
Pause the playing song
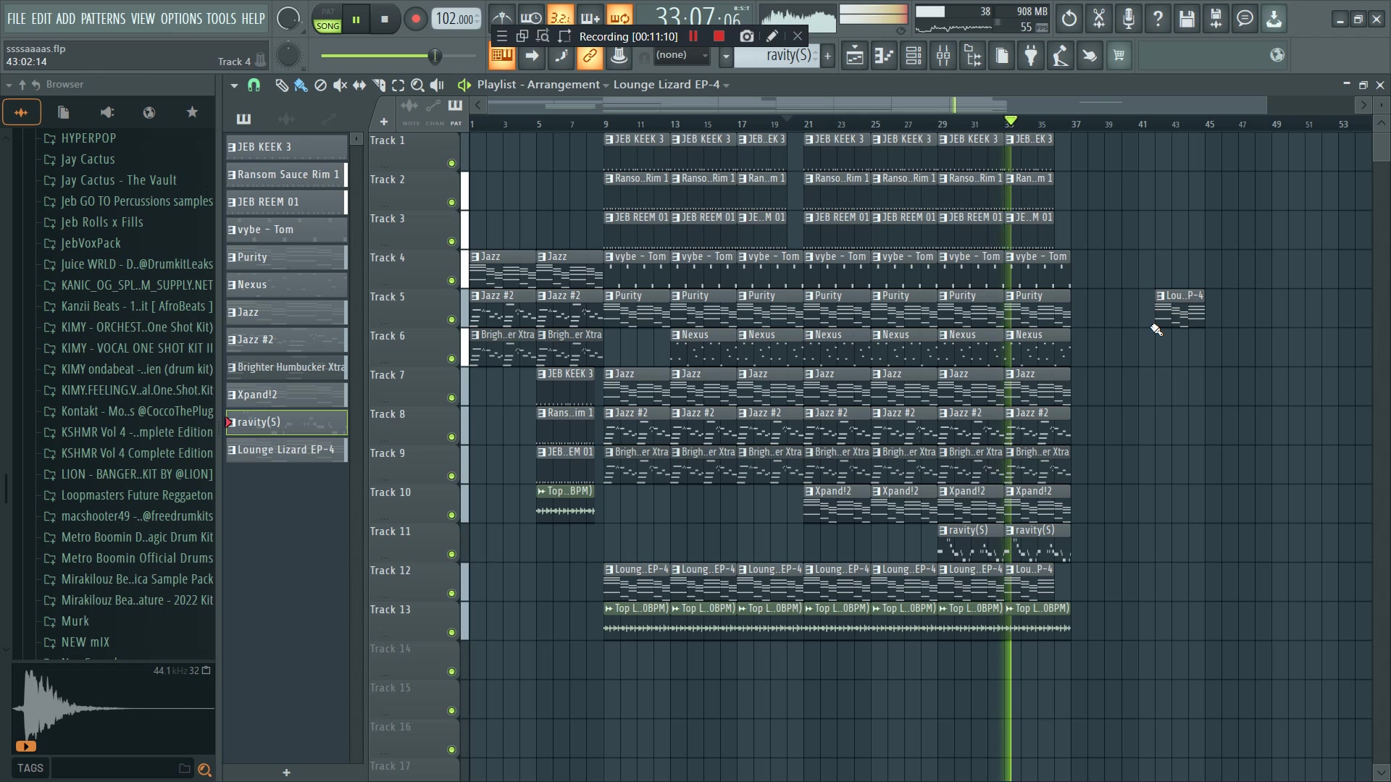pos(356,20)
